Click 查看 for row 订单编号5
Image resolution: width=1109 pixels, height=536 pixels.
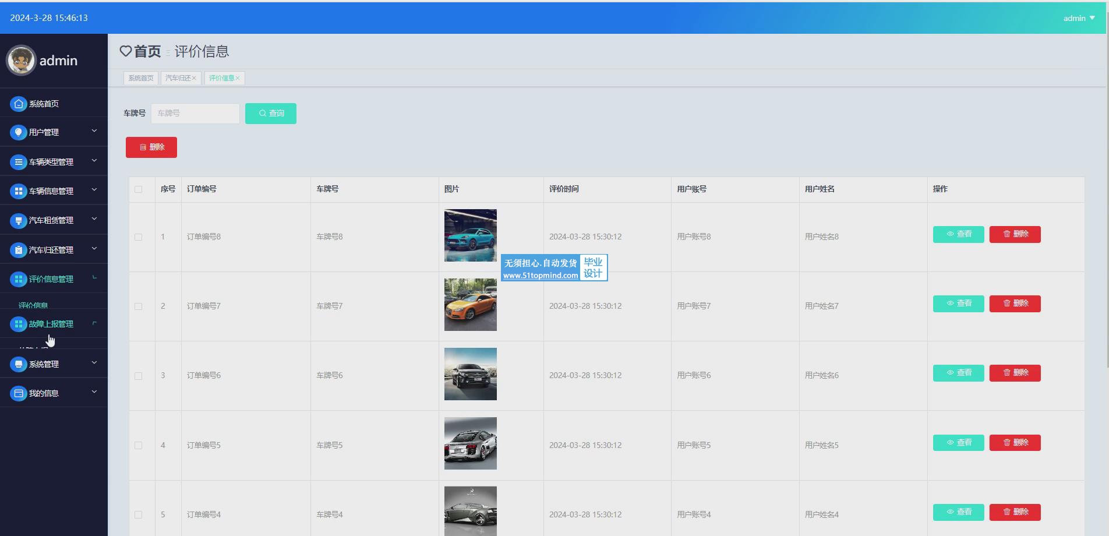pos(959,443)
